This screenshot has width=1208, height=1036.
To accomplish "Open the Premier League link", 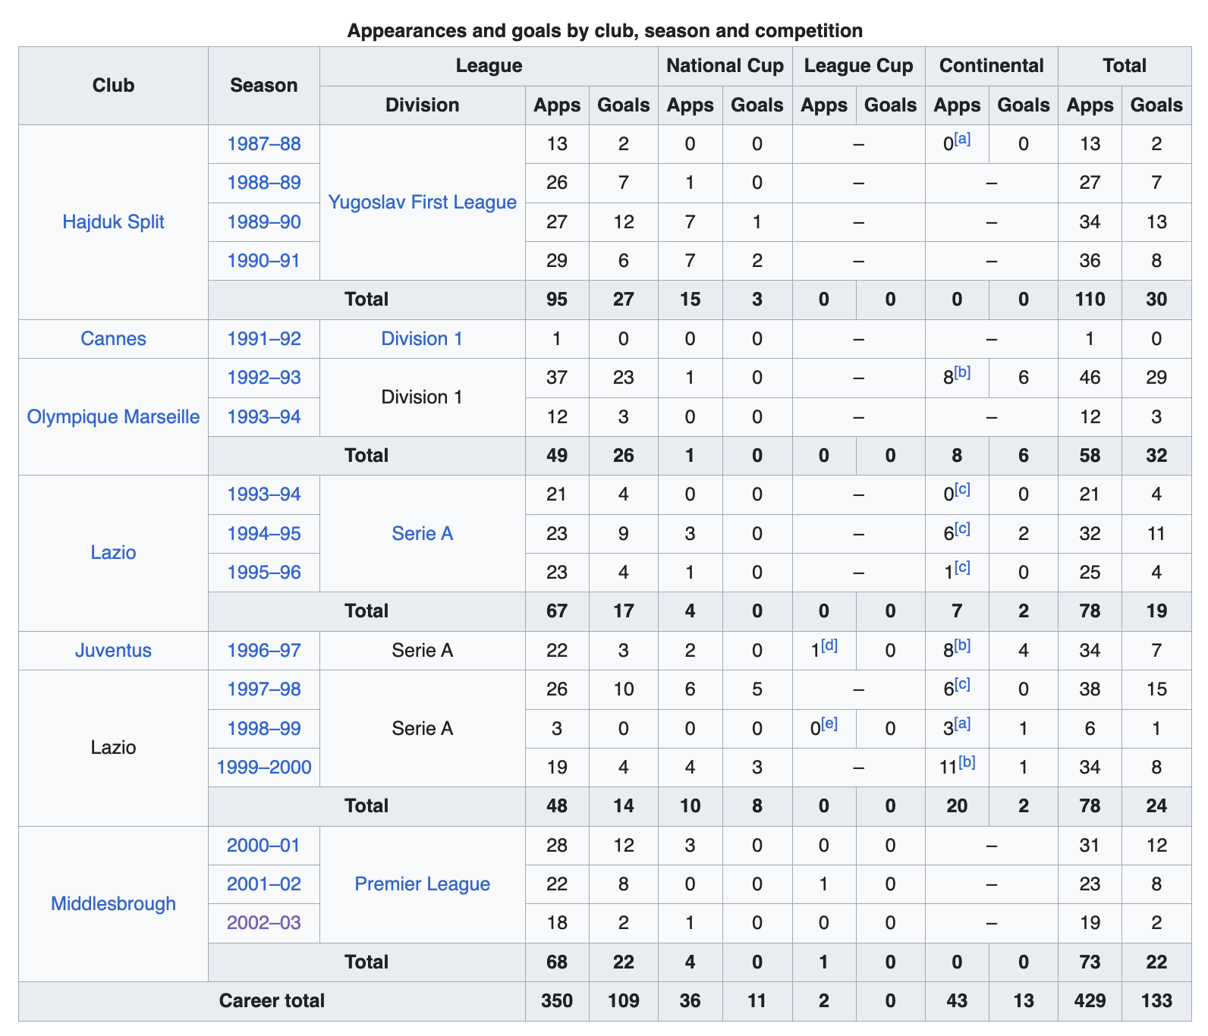I will (x=423, y=884).
